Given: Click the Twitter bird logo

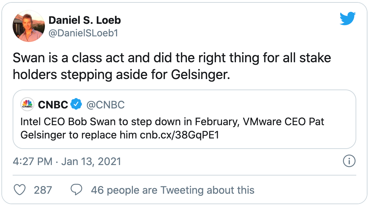Looking at the screenshot, I should 348,19.
